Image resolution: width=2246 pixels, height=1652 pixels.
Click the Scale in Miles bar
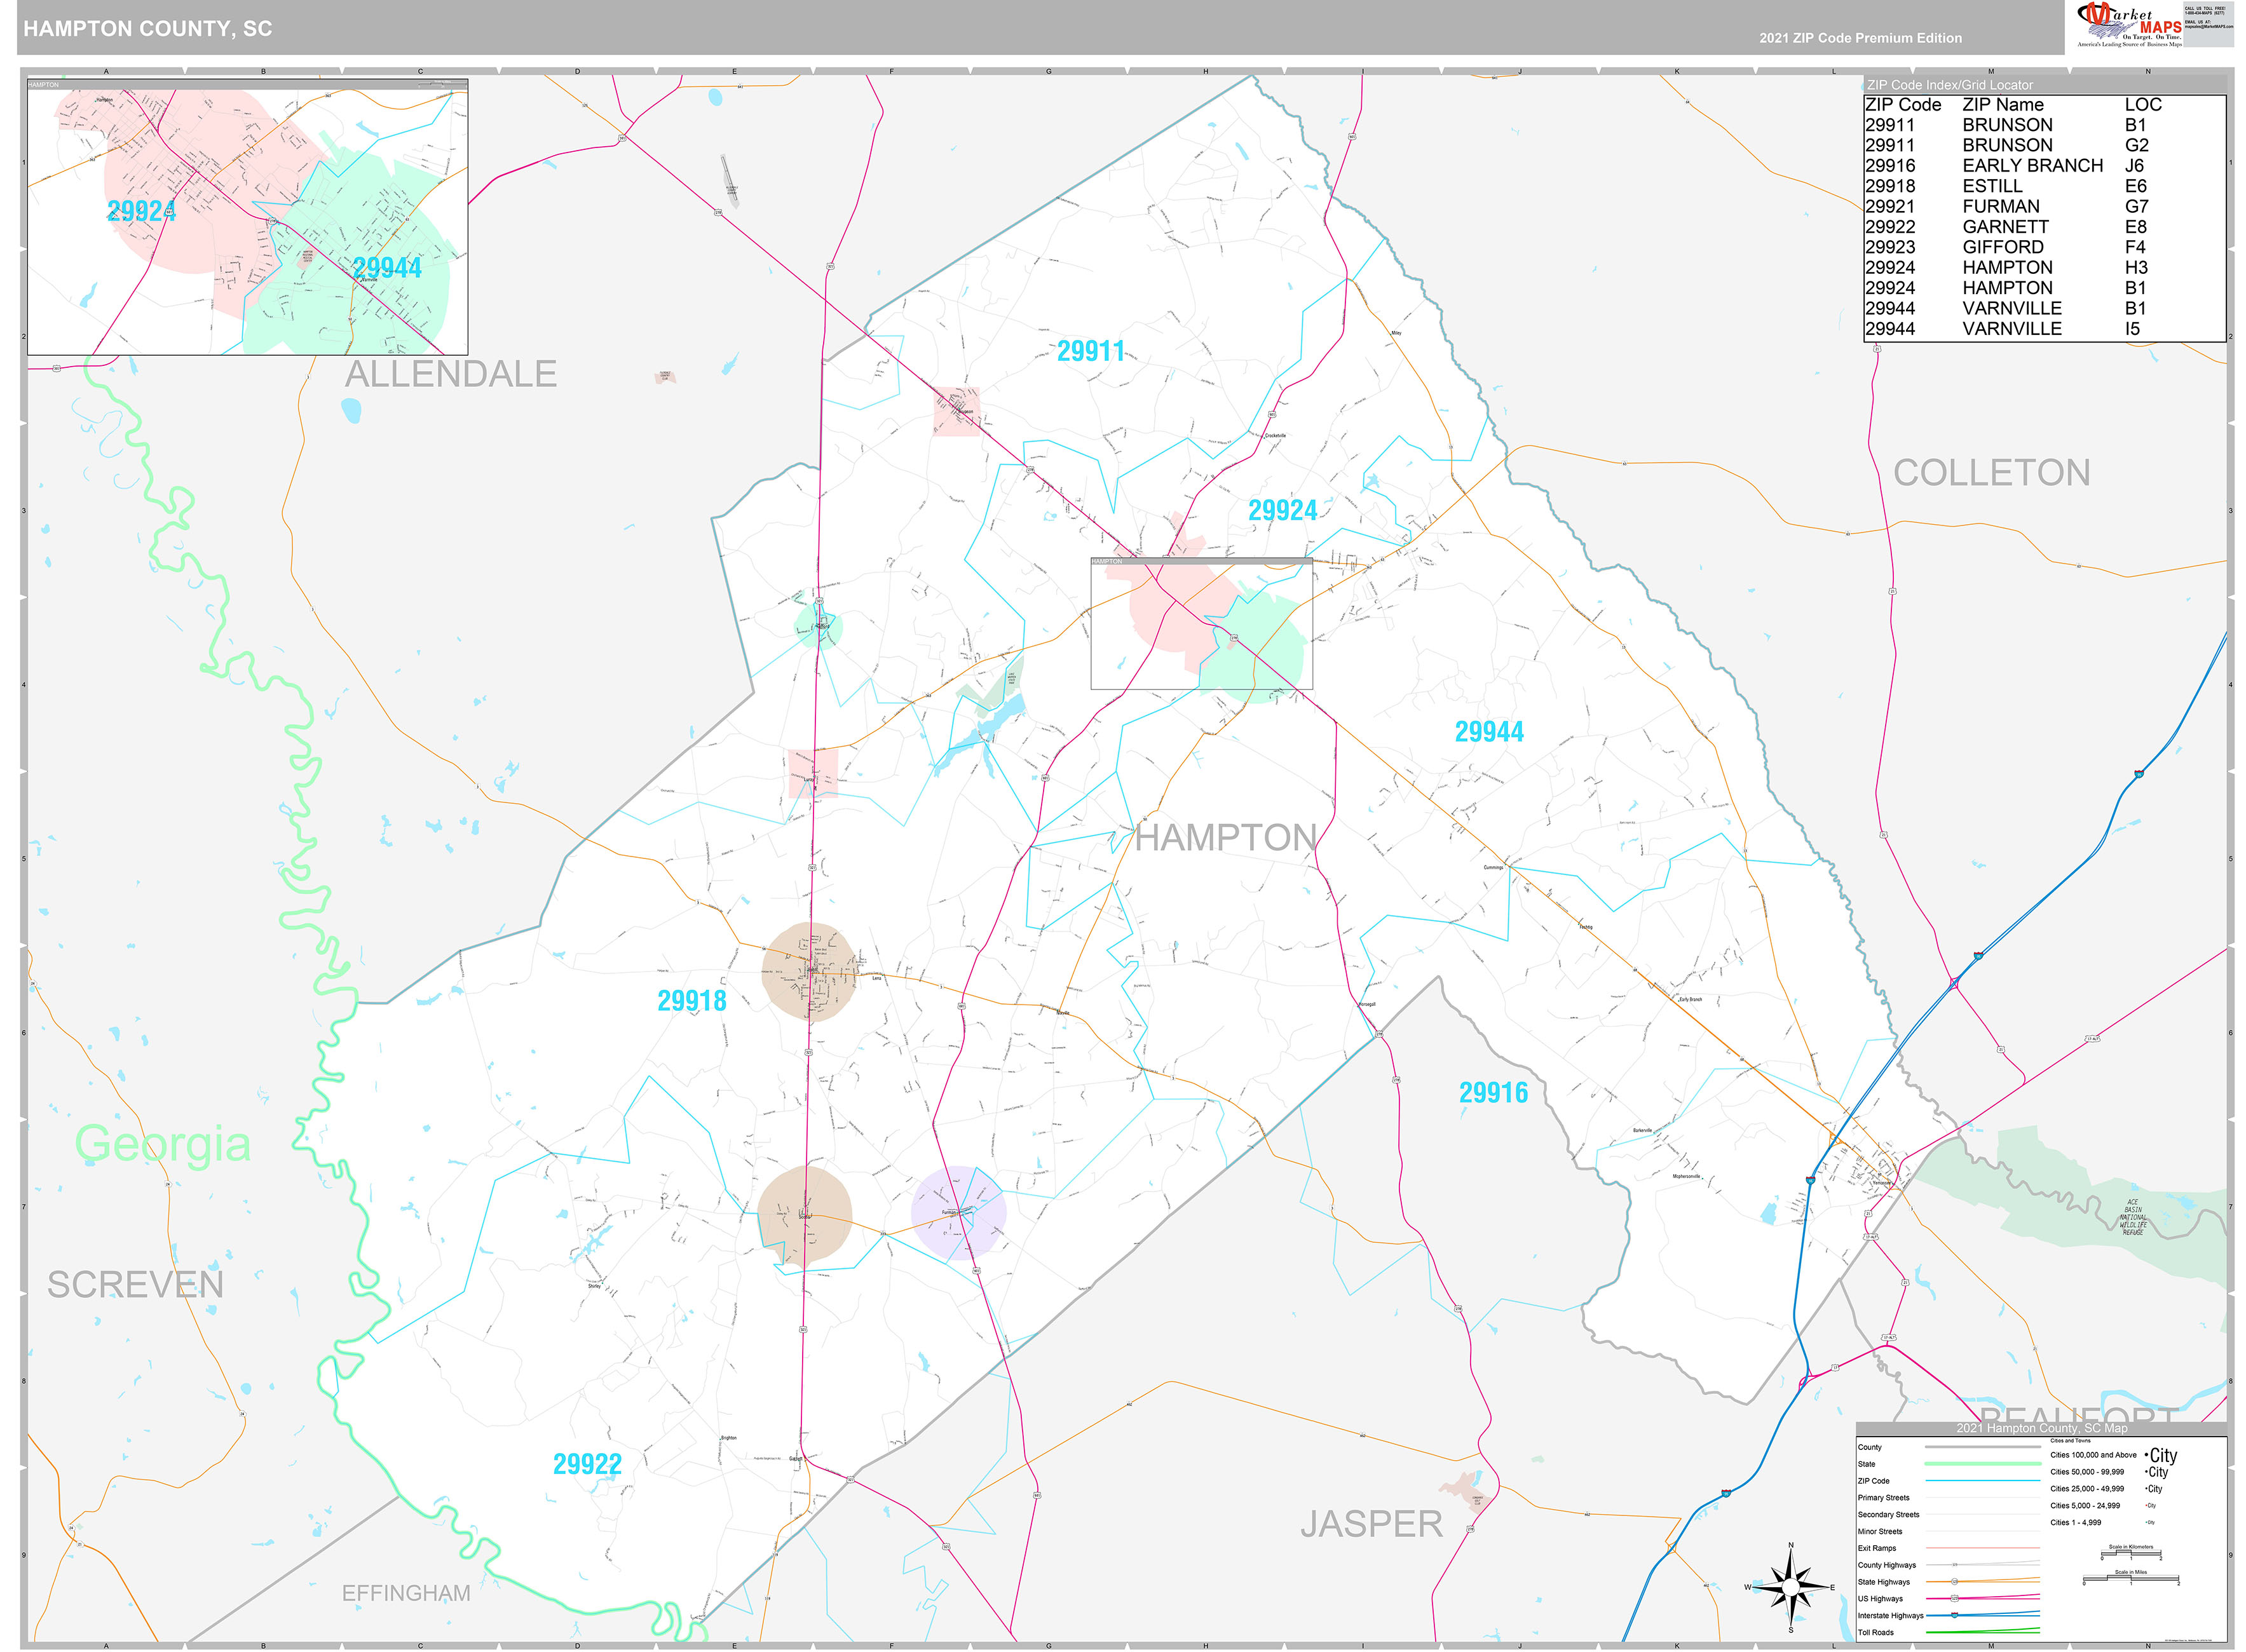2131,1578
